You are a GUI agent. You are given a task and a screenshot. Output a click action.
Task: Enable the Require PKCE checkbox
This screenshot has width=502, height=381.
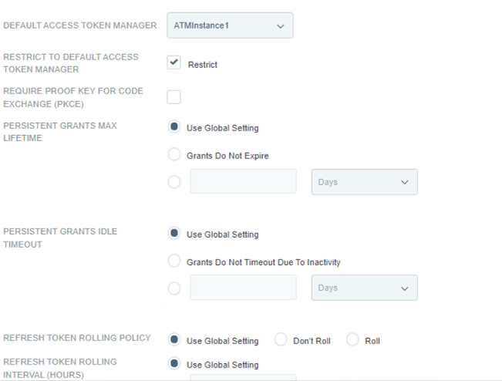pyautogui.click(x=174, y=97)
